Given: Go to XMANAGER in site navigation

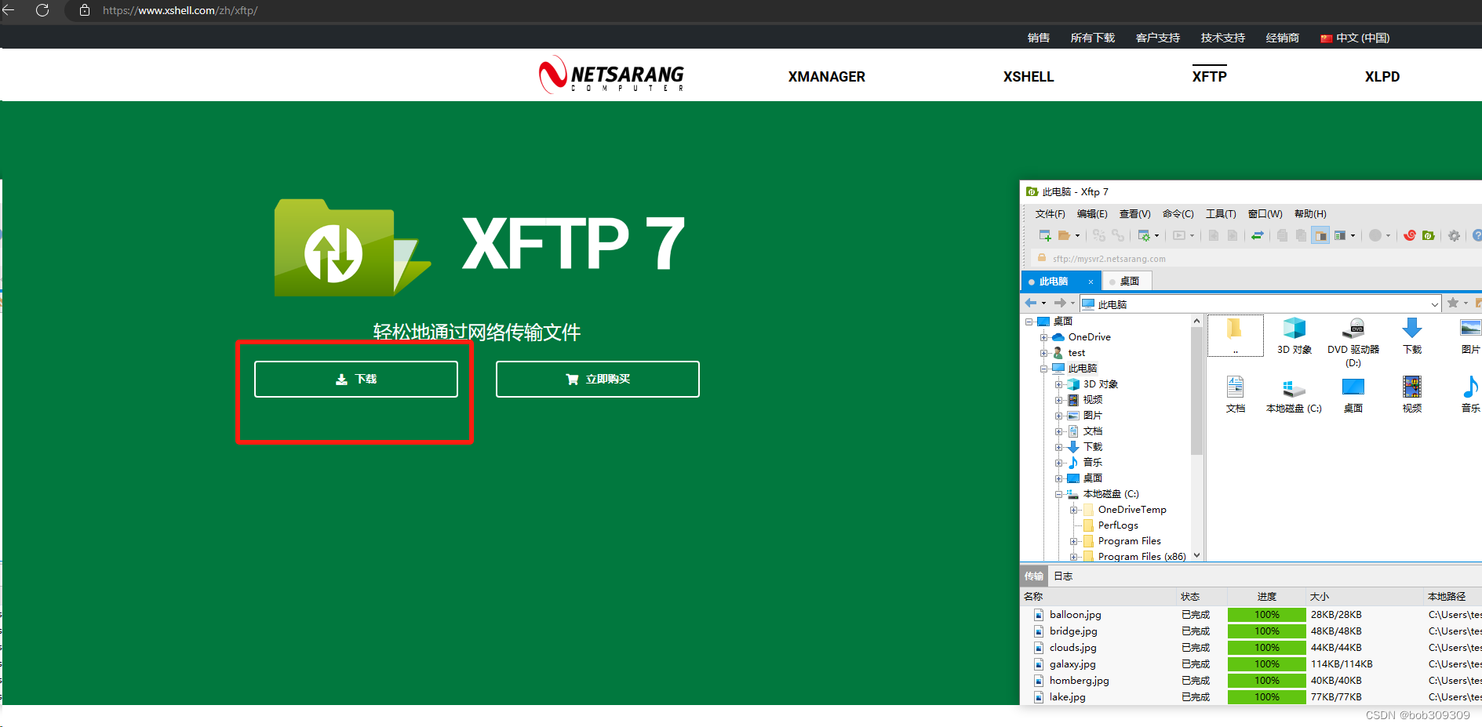Looking at the screenshot, I should click(x=827, y=77).
